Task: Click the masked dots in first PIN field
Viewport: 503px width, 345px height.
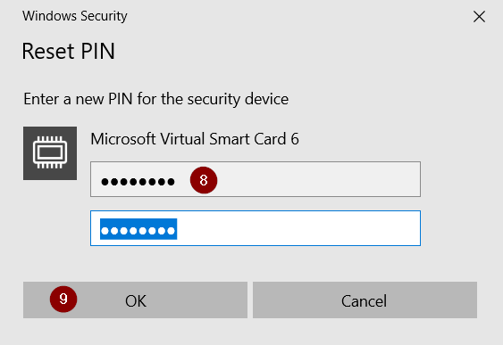Action: [x=138, y=182]
